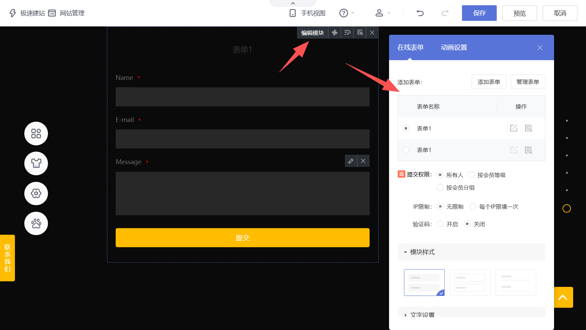Open the help question mark icon
The height and width of the screenshot is (330, 586).
pos(344,13)
